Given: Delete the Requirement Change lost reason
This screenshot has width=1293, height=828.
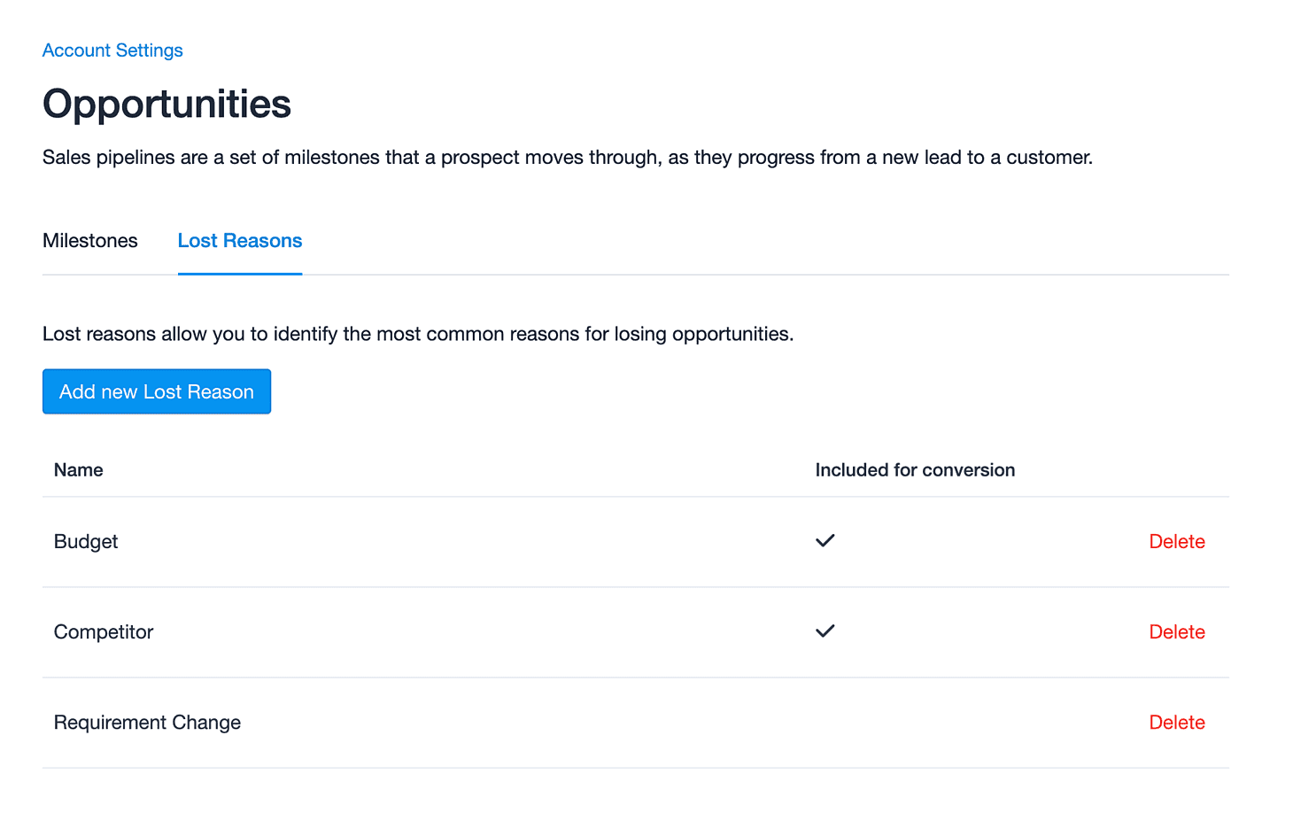Looking at the screenshot, I should coord(1177,723).
